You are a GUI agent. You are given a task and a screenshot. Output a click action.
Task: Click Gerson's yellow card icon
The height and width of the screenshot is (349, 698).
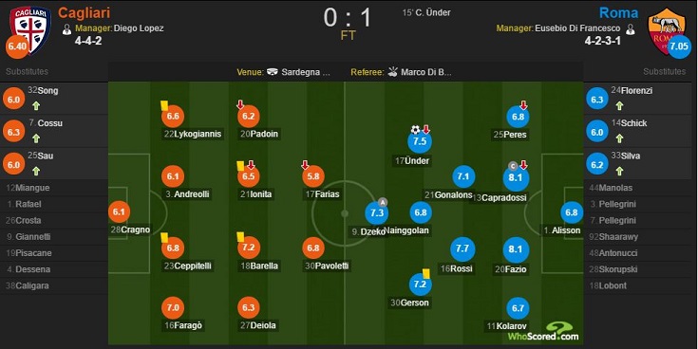click(425, 273)
